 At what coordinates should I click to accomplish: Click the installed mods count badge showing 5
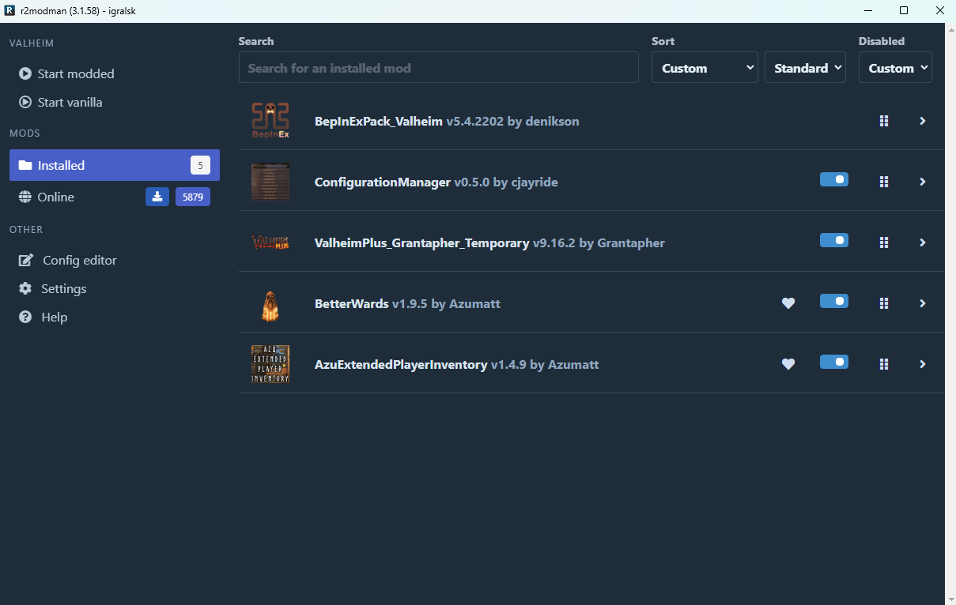[x=200, y=165]
